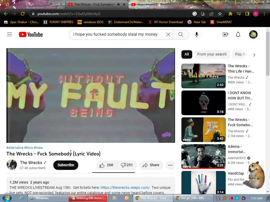Close The Wrecks - Fvck Somebody tab
This screenshot has height=202, width=270.
pyautogui.click(x=124, y=4)
